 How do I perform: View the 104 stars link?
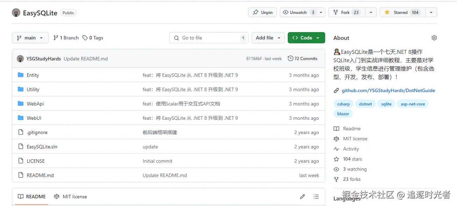pos(348,159)
